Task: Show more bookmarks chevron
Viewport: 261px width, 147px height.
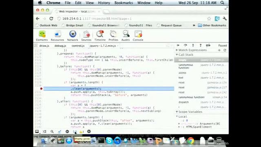Action: 194,25
